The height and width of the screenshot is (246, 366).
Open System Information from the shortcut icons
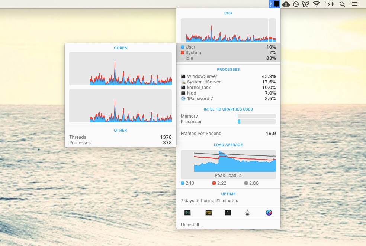248,213
